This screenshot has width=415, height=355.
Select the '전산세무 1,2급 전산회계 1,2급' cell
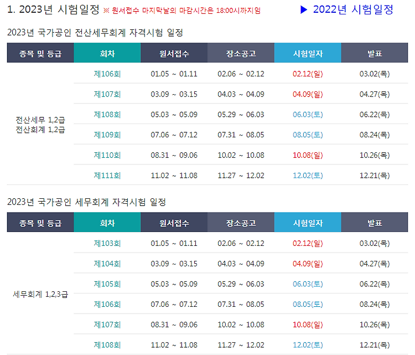(40, 125)
